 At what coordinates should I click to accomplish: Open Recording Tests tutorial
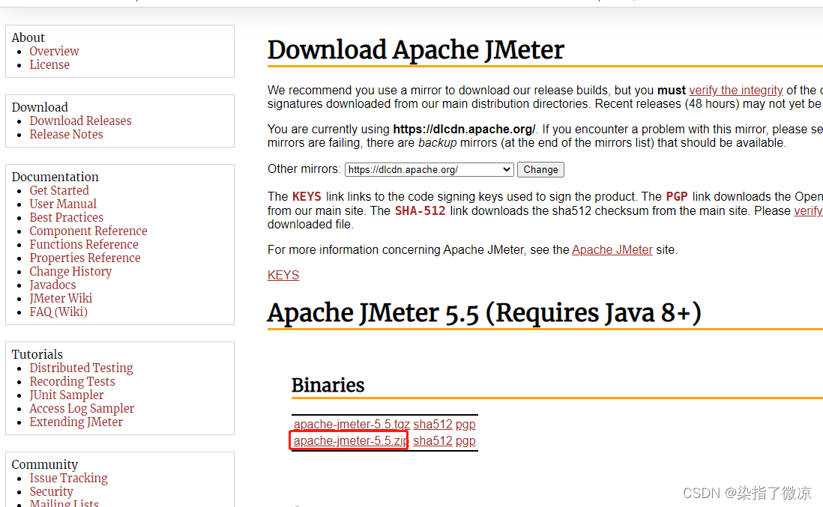coord(72,382)
